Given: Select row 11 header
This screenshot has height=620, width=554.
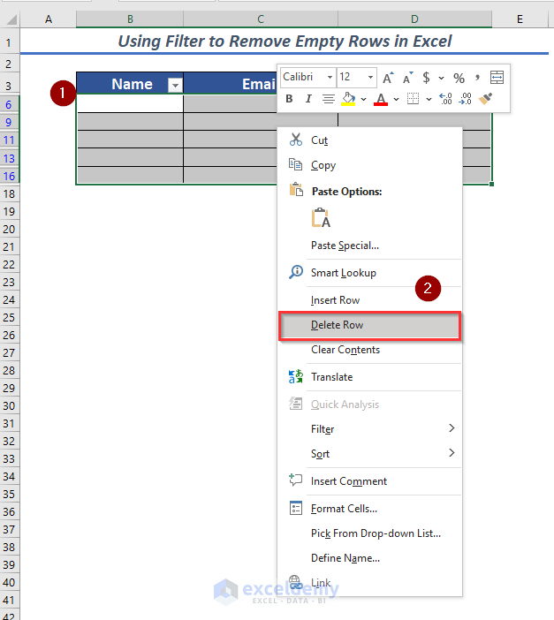Looking at the screenshot, I should click(x=9, y=140).
